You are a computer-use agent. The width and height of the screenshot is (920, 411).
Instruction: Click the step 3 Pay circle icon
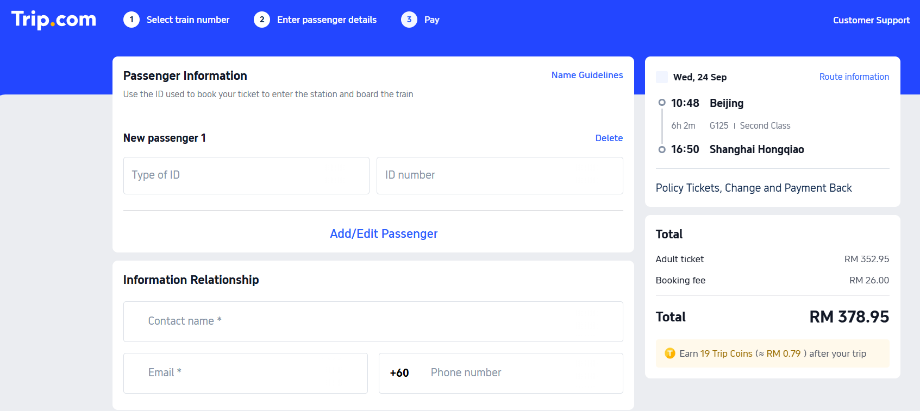pos(409,20)
